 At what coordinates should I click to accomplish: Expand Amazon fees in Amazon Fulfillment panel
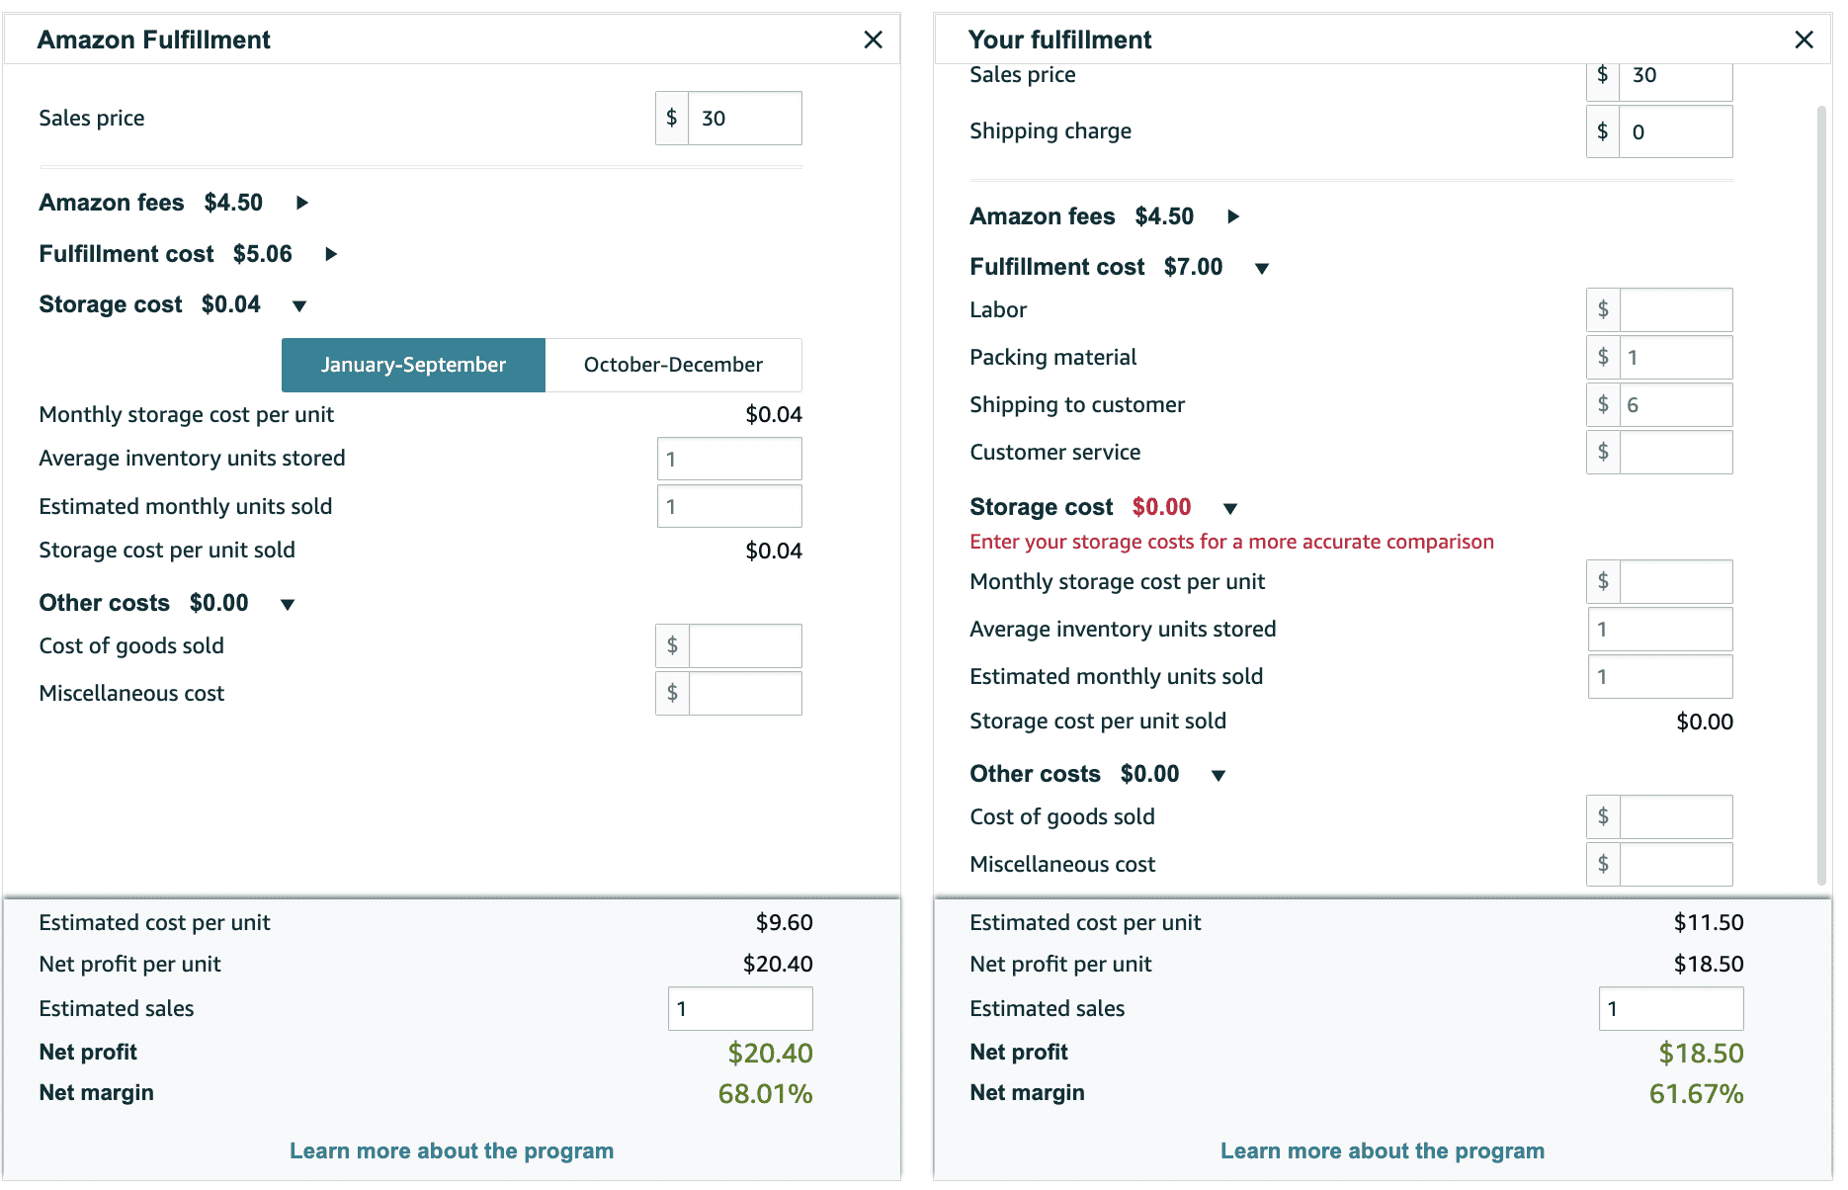(x=302, y=203)
